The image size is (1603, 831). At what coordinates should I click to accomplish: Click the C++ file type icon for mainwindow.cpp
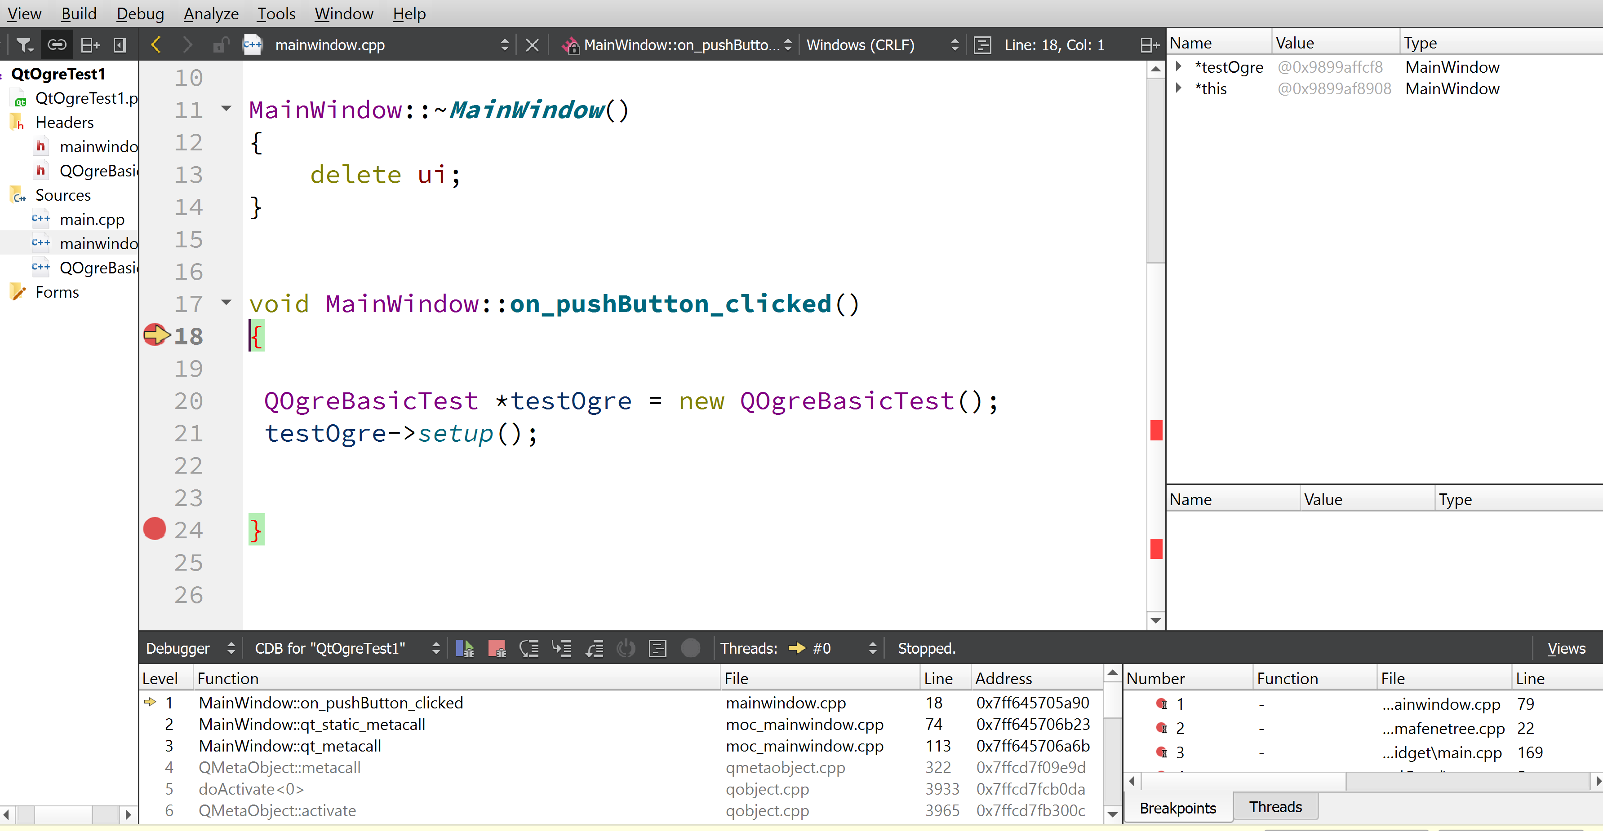[252, 45]
